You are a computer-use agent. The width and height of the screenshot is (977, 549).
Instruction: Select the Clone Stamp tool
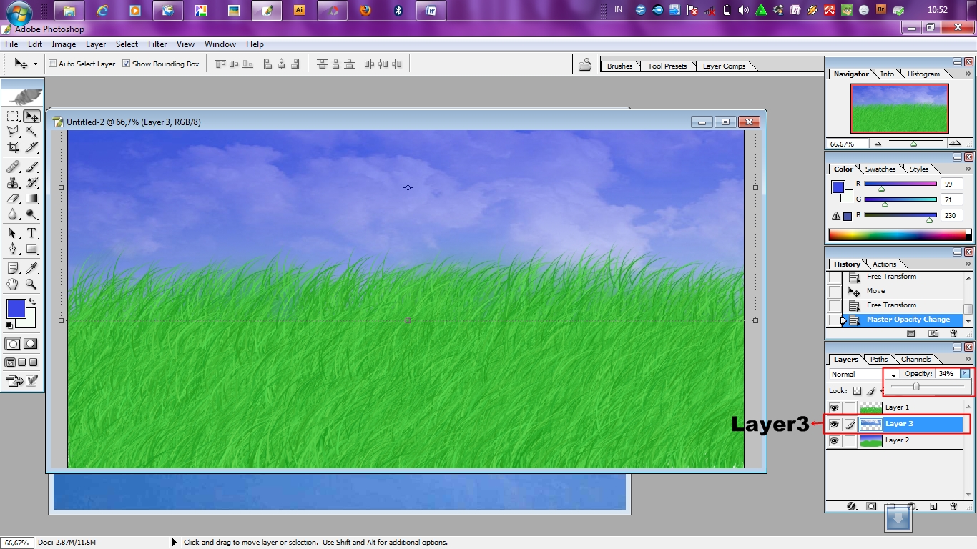pyautogui.click(x=12, y=182)
